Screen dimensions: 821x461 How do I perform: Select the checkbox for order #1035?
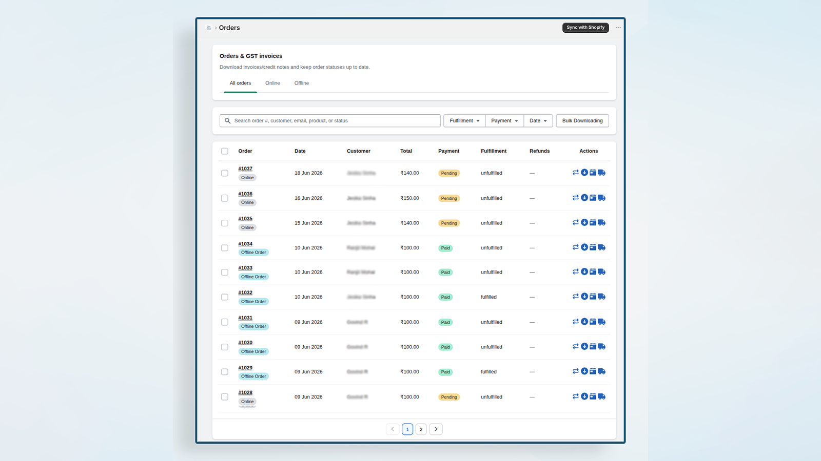coord(225,223)
